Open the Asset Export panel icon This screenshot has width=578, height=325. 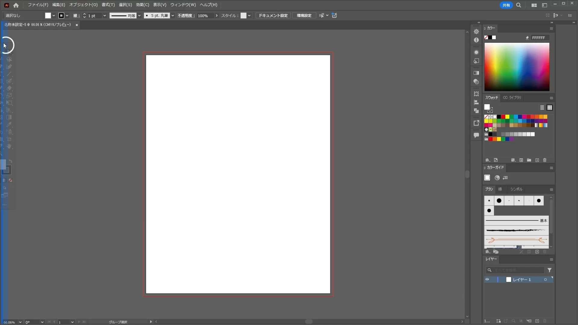[476, 123]
